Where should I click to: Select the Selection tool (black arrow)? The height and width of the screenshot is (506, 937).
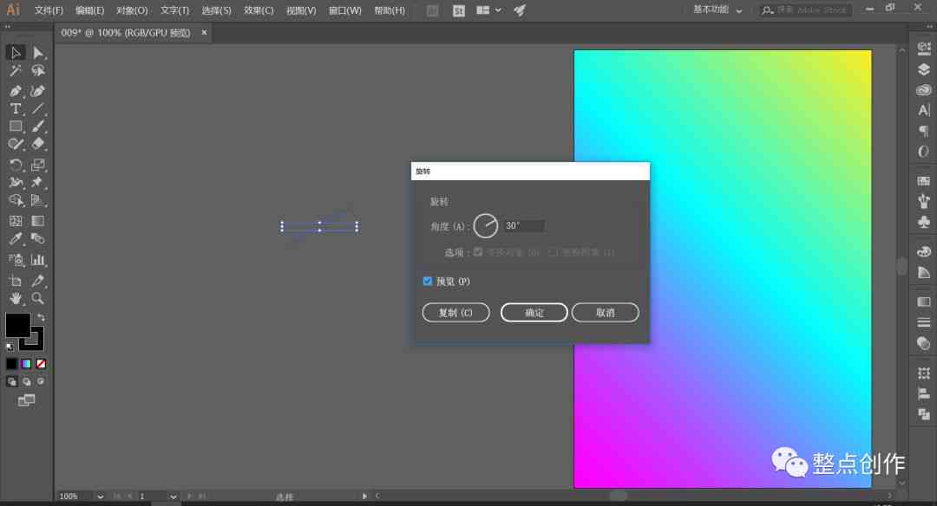[16, 53]
